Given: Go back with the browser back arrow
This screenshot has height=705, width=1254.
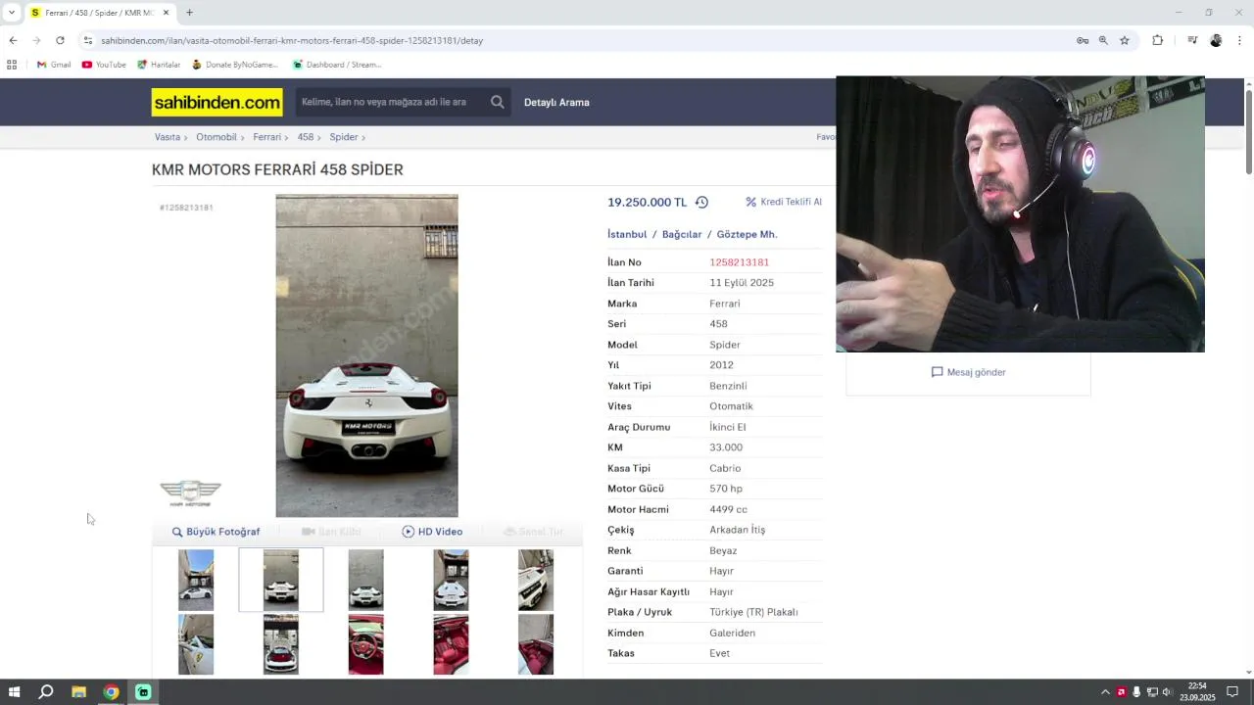Looking at the screenshot, I should [13, 40].
